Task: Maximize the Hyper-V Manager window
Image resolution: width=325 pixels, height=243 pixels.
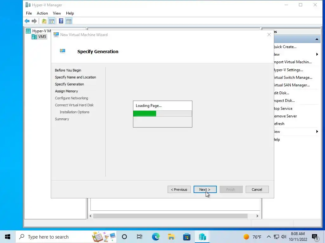Action: click(301, 5)
